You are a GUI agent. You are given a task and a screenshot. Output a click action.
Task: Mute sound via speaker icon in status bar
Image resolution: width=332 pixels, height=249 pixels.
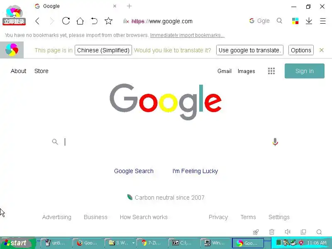tap(288, 232)
